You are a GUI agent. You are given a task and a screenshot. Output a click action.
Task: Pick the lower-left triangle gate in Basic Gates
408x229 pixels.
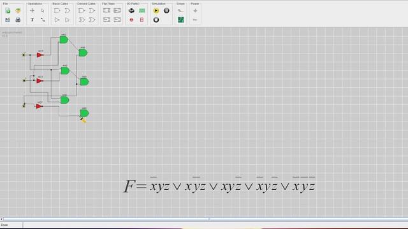(x=57, y=20)
